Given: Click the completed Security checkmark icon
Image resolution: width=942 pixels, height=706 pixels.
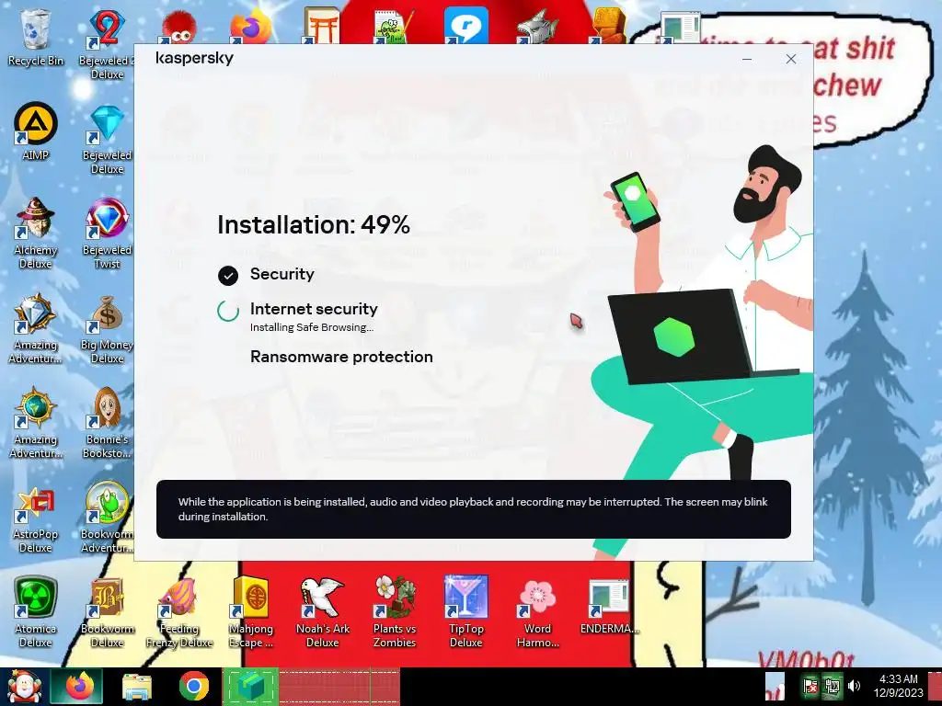Looking at the screenshot, I should (228, 275).
